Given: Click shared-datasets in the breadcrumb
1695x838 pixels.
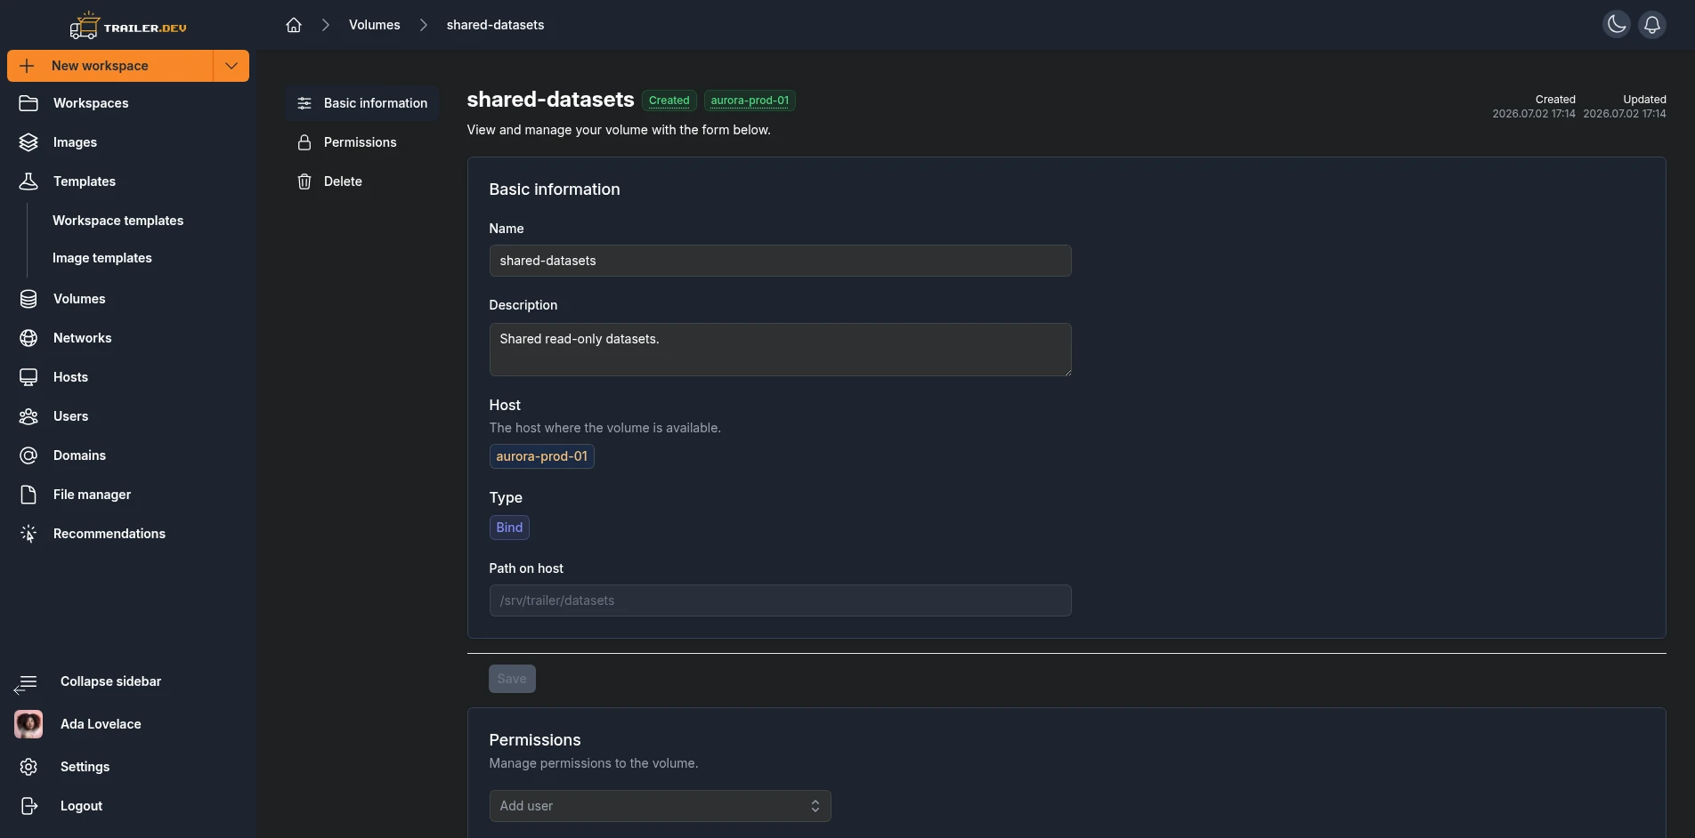Looking at the screenshot, I should (495, 25).
